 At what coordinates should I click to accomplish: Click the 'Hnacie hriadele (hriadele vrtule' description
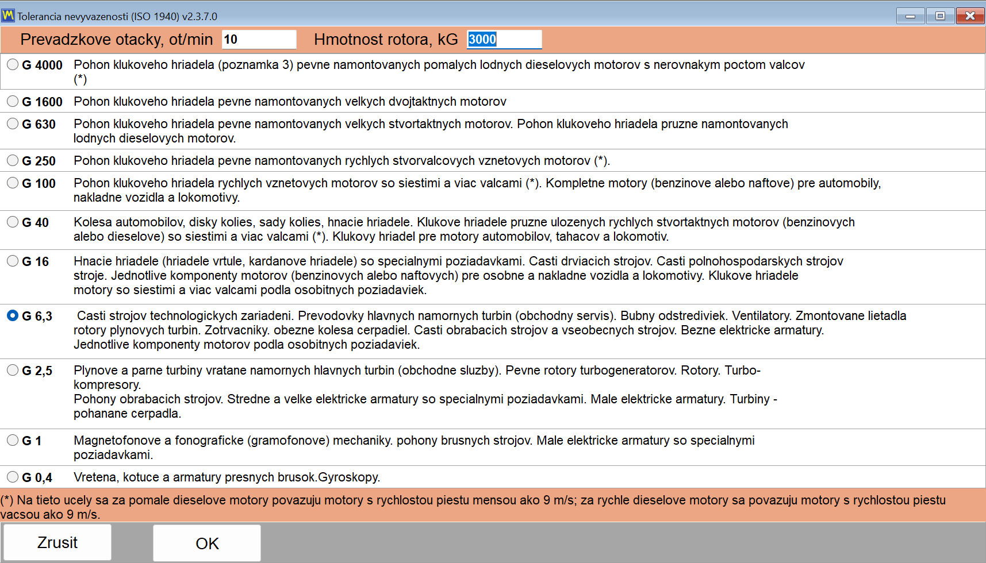458,276
